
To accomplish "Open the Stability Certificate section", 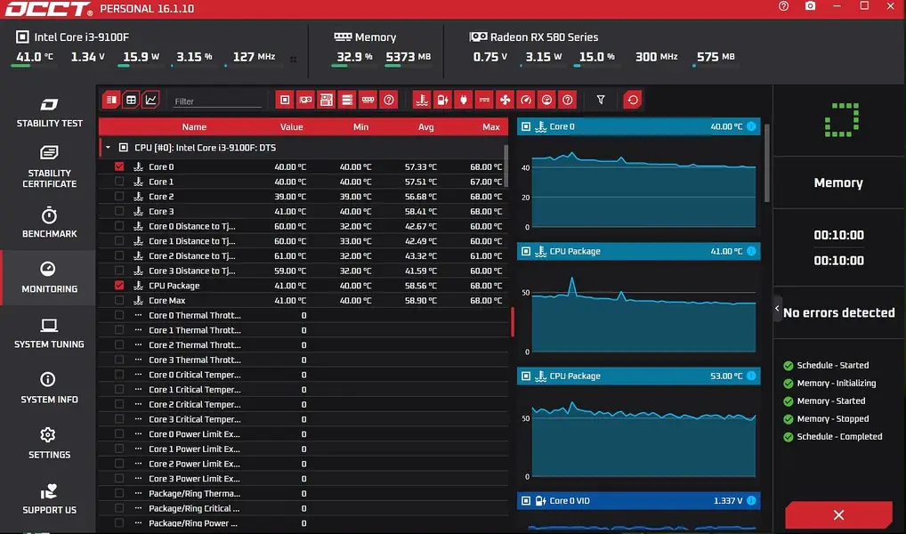I will click(49, 167).
